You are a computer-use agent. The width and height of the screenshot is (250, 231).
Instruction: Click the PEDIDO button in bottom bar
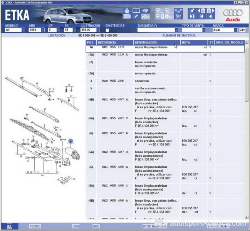click(x=35, y=226)
